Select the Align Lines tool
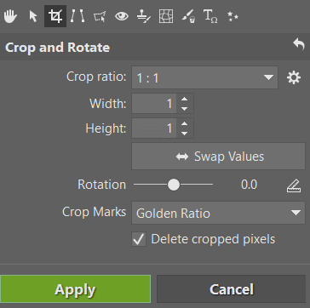 click(x=77, y=16)
